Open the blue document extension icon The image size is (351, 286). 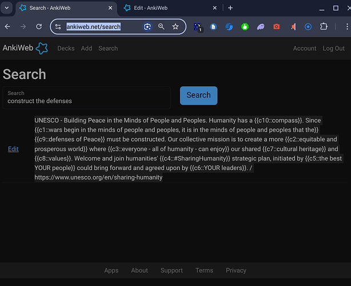pos(213,27)
